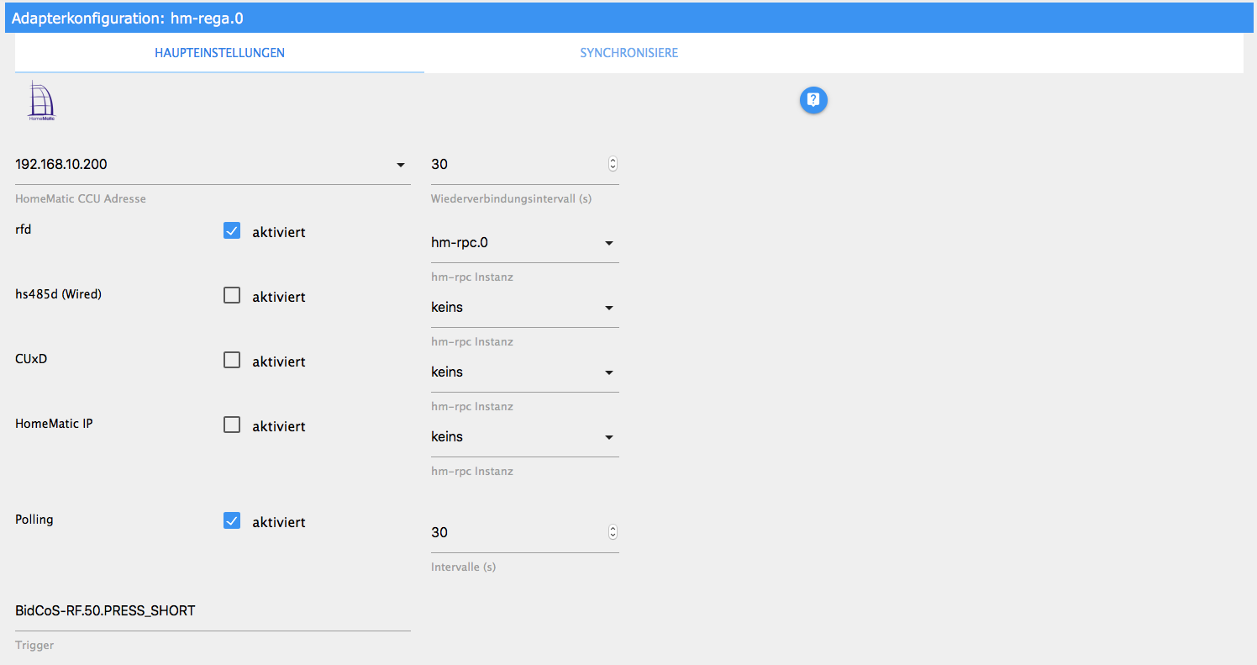
Task: Disable the rfd aktiviert checkbox
Action: point(232,231)
